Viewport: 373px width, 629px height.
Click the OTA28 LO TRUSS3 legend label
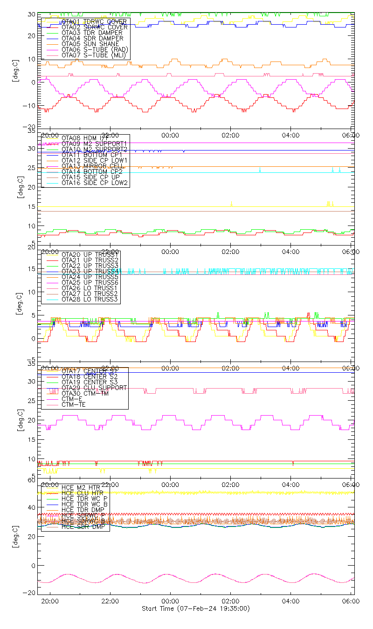[x=90, y=299]
